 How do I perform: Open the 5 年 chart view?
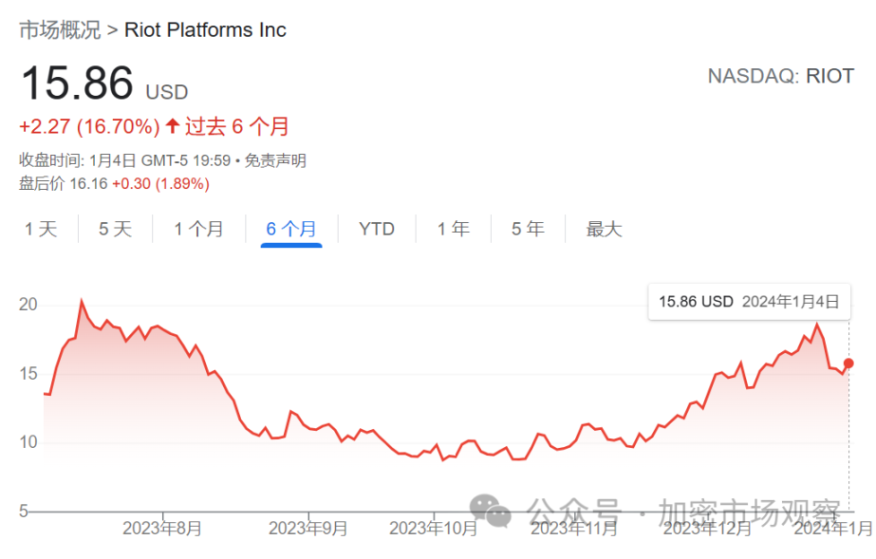(x=528, y=229)
